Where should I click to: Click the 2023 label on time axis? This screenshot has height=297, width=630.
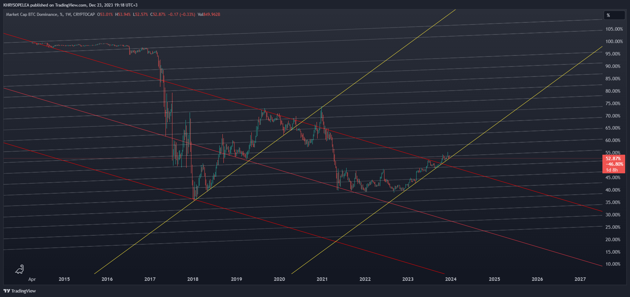(x=408, y=279)
